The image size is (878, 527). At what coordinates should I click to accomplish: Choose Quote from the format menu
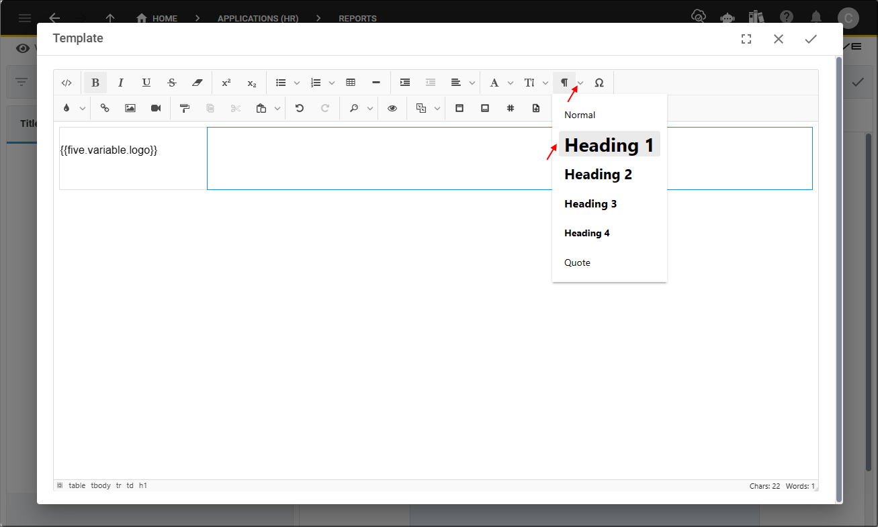click(x=577, y=262)
